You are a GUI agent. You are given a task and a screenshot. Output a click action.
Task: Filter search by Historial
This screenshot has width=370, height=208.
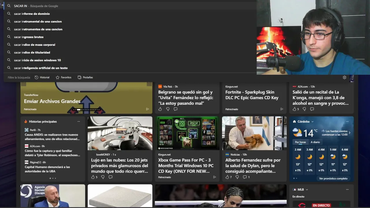[x=42, y=77]
